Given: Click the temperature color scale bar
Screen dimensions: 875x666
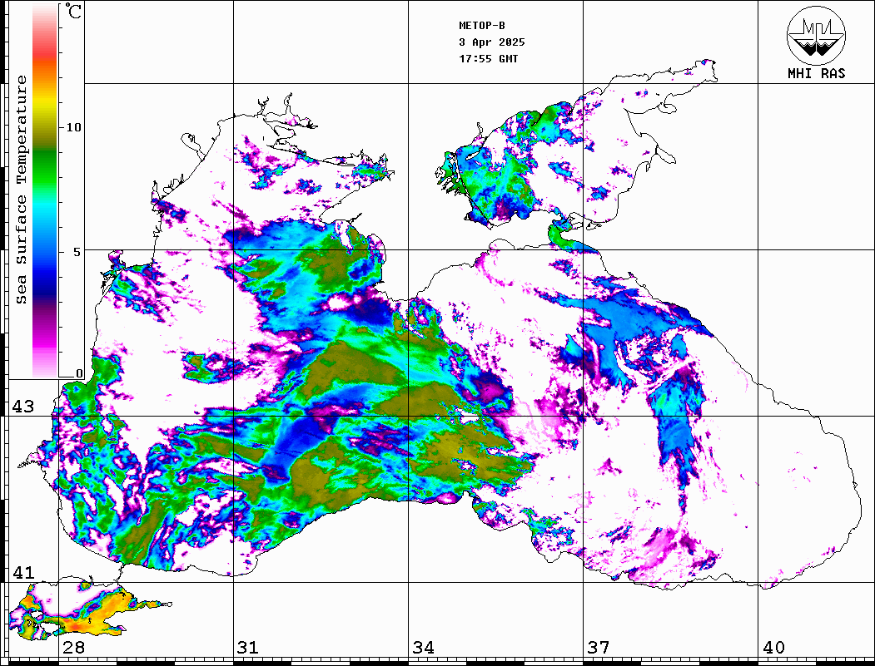Looking at the screenshot, I should coord(45,190).
